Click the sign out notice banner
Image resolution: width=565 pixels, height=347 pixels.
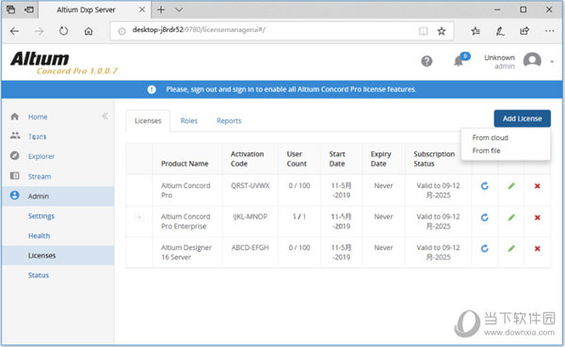(282, 89)
